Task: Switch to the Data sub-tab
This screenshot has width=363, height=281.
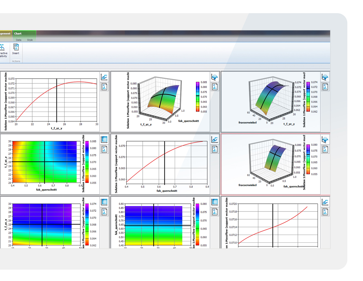Action: (x=18, y=40)
